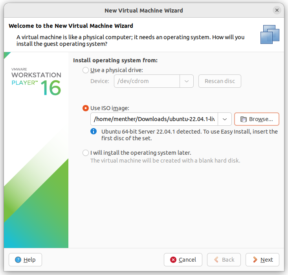Click the folder icon on Browse button

(x=244, y=119)
